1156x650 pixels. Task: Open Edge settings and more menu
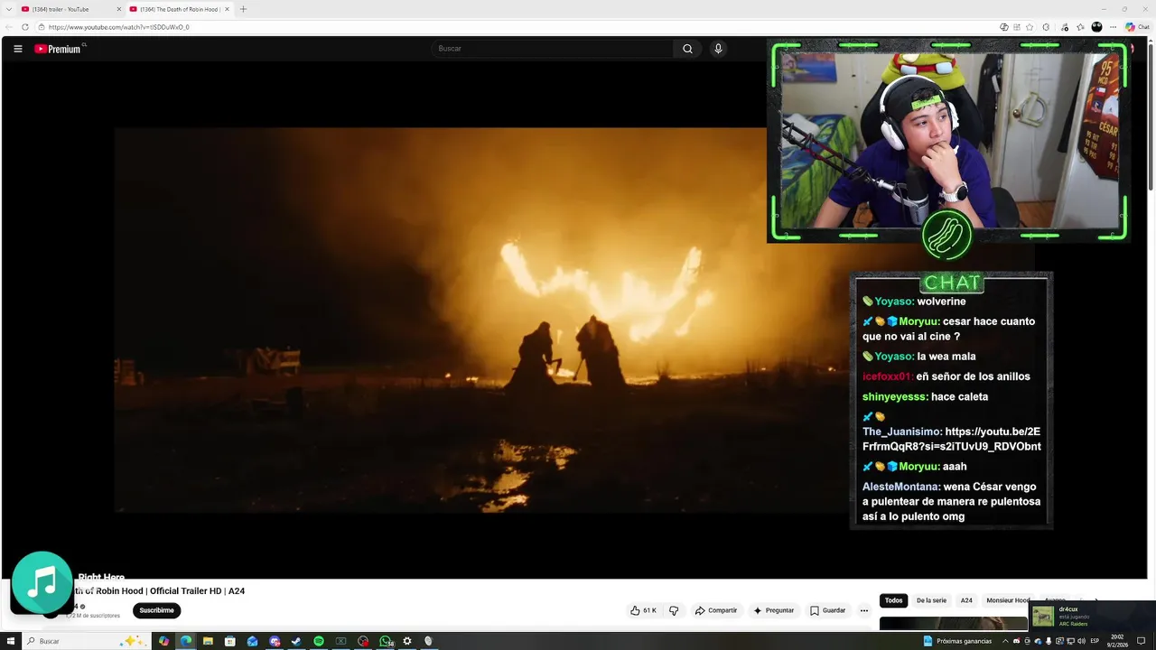click(1113, 27)
